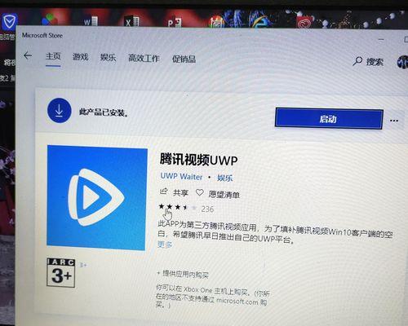408x326 pixels.
Task: Open the 娱乐 category link
Action: pos(224,178)
